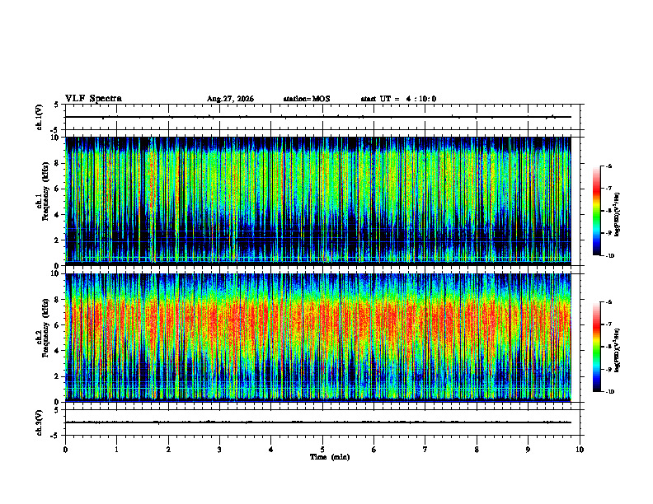The image size is (653, 504).
Task: Select the ch.1 Frequency (kHz) axis label
Action: [x=42, y=201]
